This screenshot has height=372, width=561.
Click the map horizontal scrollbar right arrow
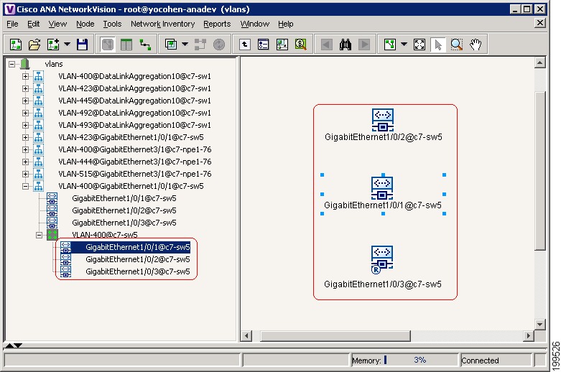point(529,335)
